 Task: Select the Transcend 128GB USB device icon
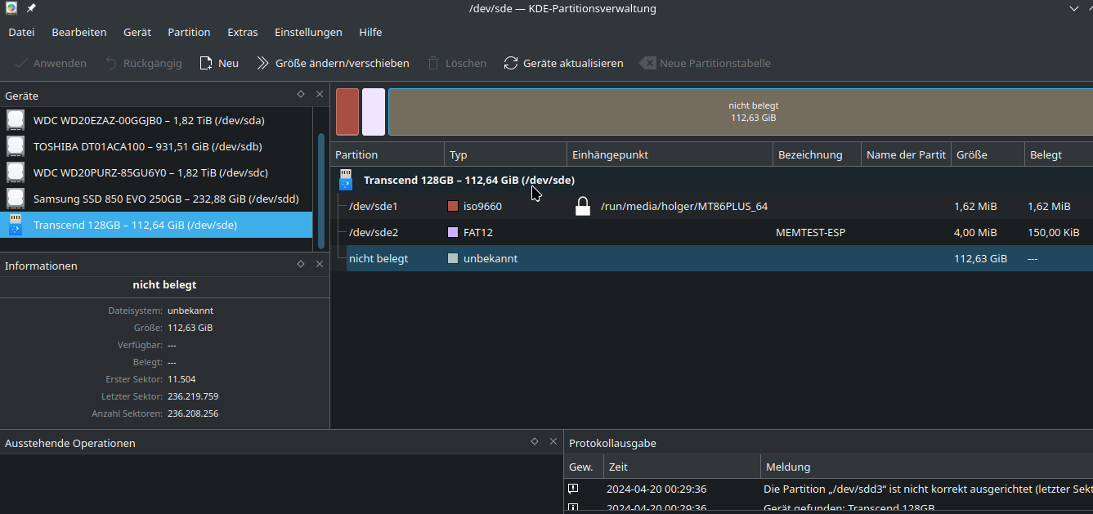point(16,225)
